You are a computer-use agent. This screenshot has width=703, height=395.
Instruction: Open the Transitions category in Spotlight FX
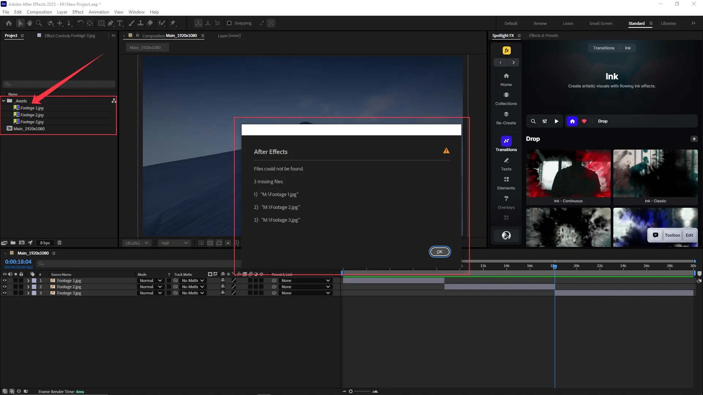pyautogui.click(x=506, y=144)
